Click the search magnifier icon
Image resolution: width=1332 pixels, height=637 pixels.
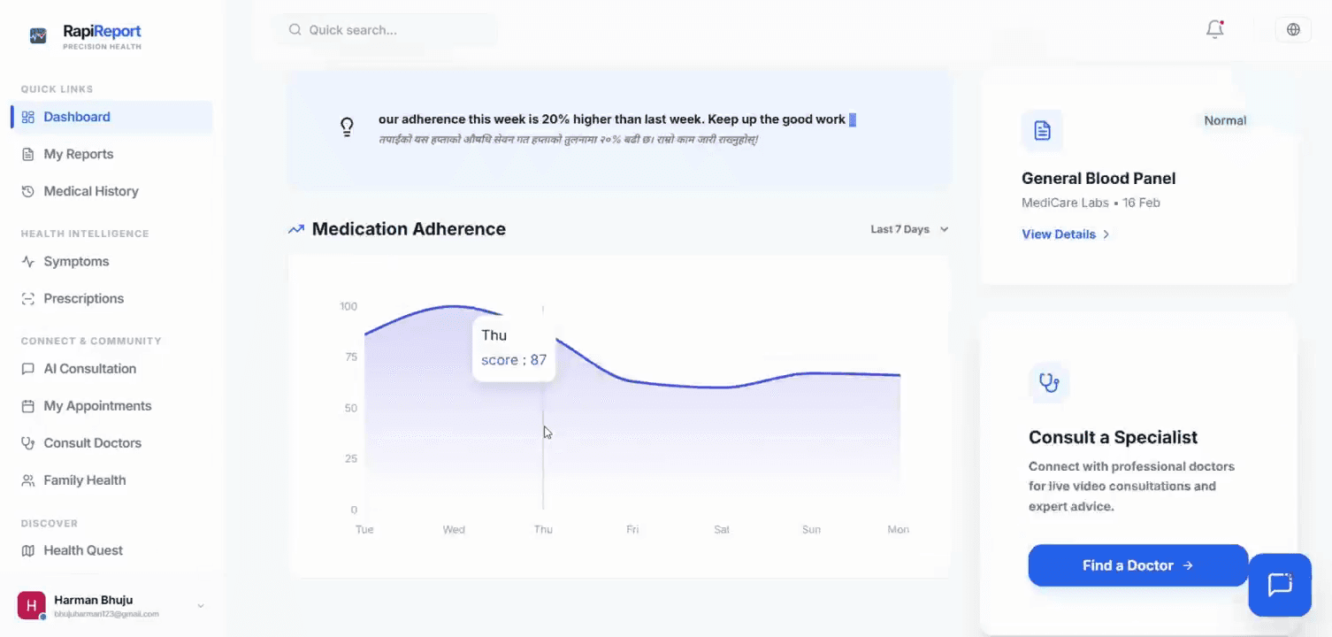click(295, 30)
